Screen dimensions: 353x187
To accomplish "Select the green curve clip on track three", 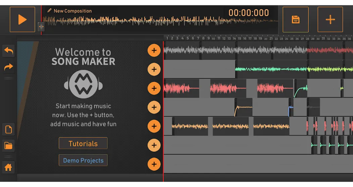I will (x=301, y=88).
